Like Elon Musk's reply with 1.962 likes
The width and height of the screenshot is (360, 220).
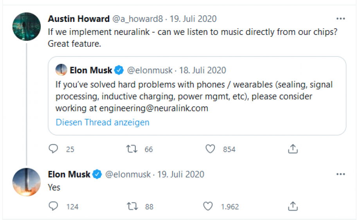pos(208,206)
